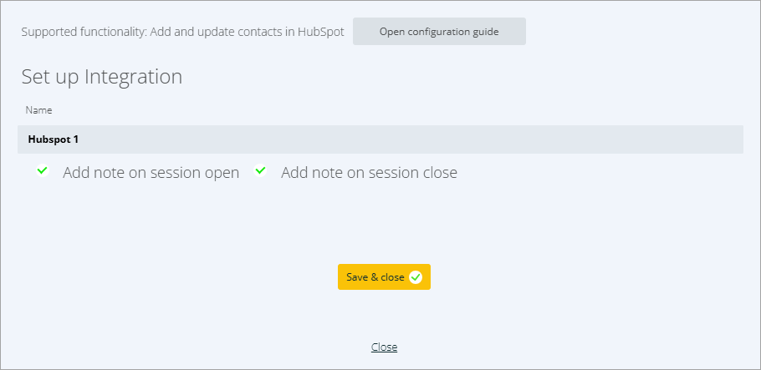
Task: Click the Name column header
Action: tap(38, 110)
